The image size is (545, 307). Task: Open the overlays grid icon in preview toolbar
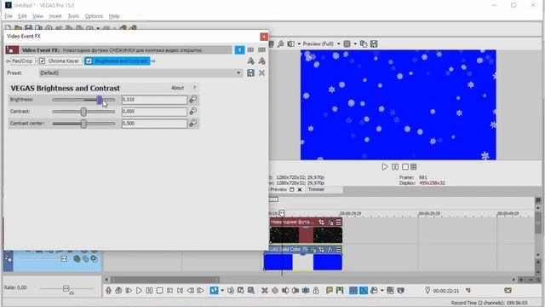347,43
